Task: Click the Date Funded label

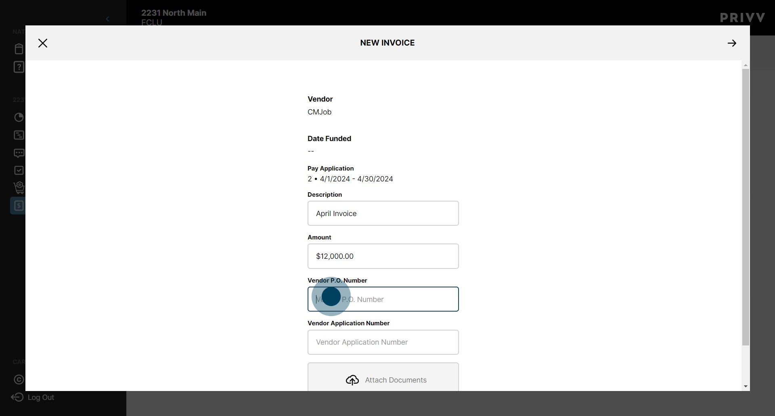Action: click(x=329, y=139)
